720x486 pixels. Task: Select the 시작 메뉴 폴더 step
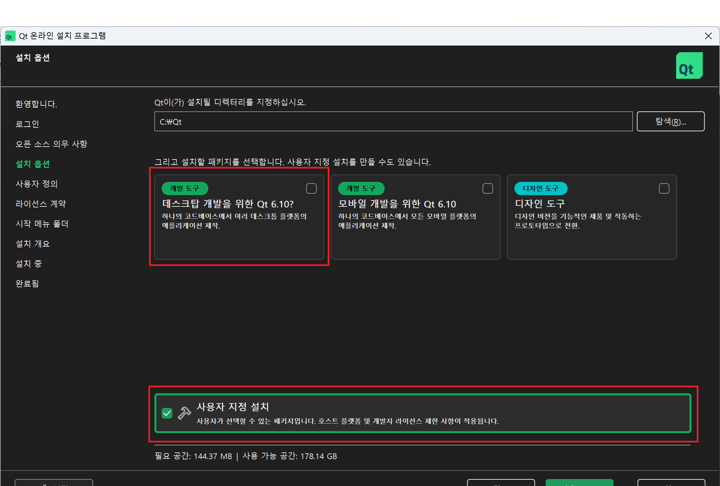(42, 224)
